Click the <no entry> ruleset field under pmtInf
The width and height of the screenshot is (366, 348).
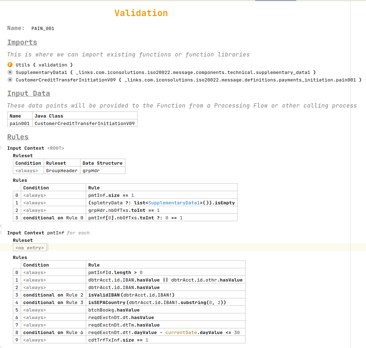30,247
